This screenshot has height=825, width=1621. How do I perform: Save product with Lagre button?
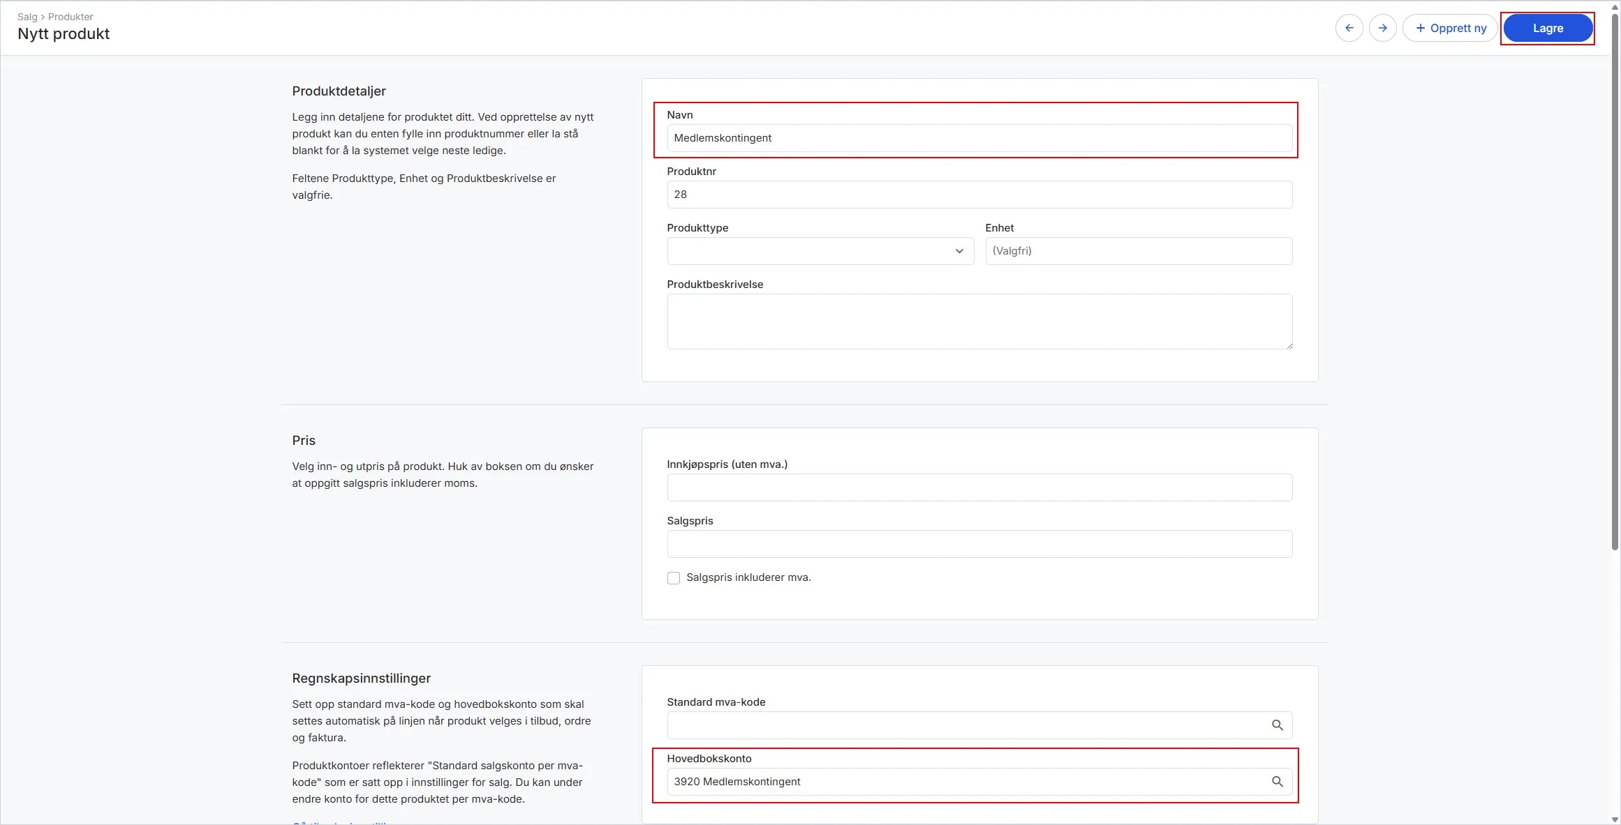[x=1547, y=28]
